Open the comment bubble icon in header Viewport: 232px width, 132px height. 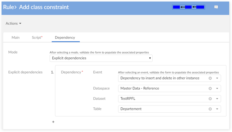(x=216, y=7)
